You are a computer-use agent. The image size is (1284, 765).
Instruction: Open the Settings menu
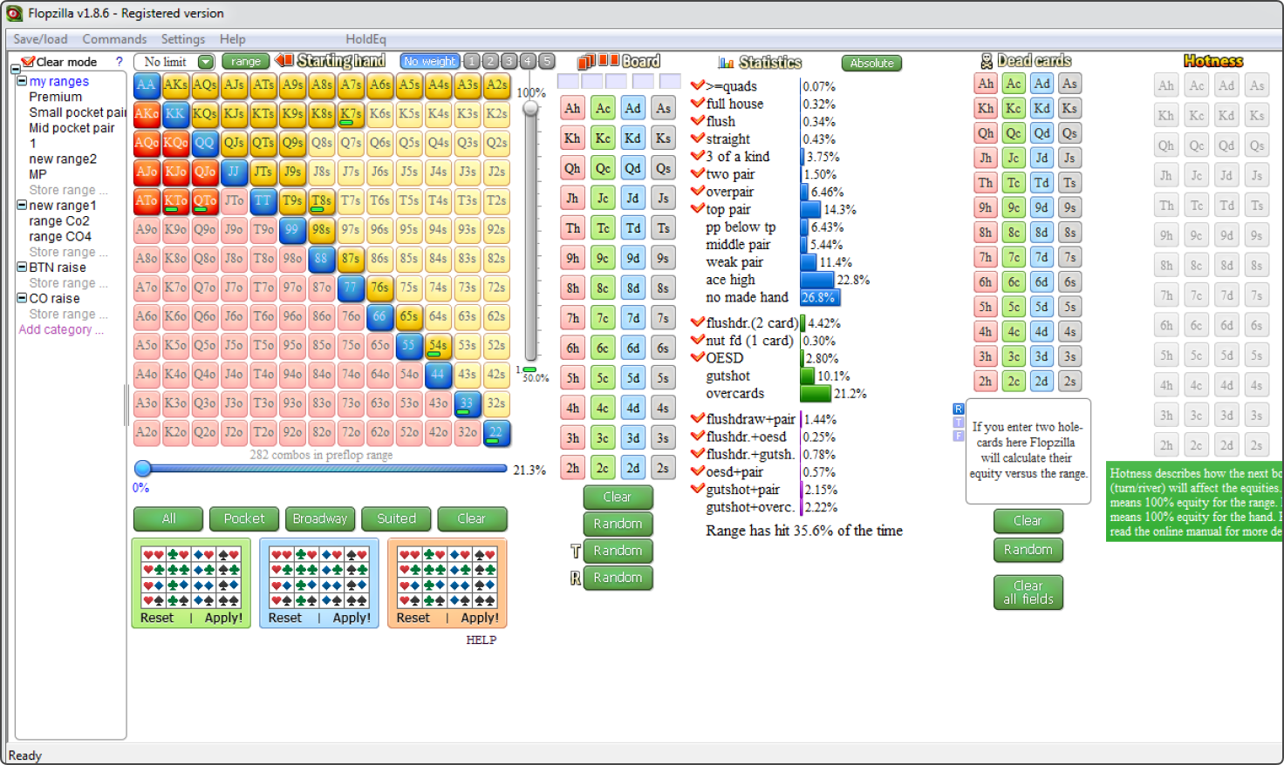(182, 38)
